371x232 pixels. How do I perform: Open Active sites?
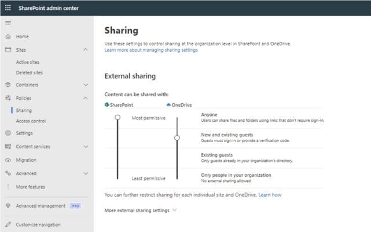[28, 62]
